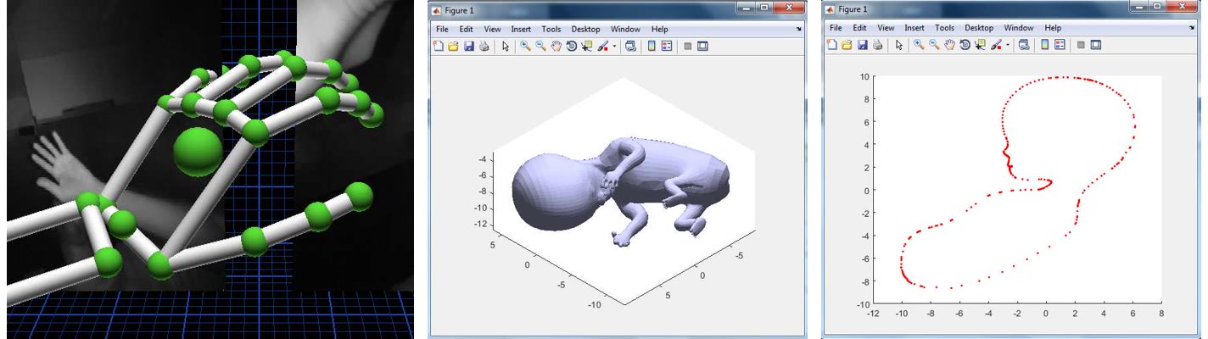Open View menu in red contour window

click(x=886, y=28)
